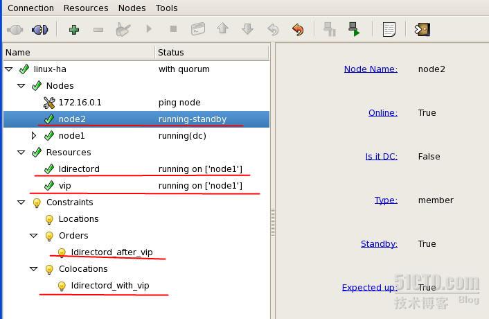The width and height of the screenshot is (489, 319).
Task: Click the 'member' type value
Action: [436, 200]
